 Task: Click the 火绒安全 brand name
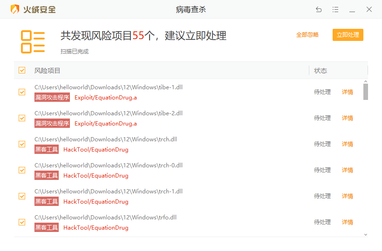tap(40, 10)
